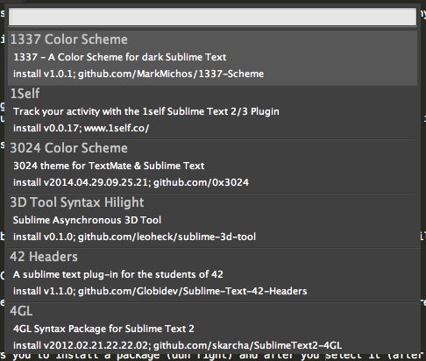
Task: Click 'A sublime text plug-in for the students of 42'
Action: click(x=118, y=274)
